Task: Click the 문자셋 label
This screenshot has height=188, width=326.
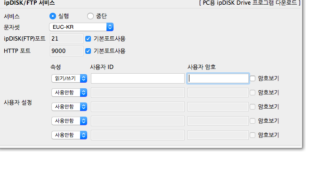Action: [12, 27]
